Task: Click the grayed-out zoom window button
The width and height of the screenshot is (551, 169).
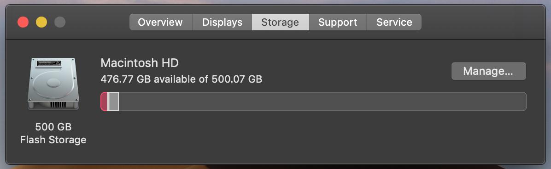Action: 60,23
